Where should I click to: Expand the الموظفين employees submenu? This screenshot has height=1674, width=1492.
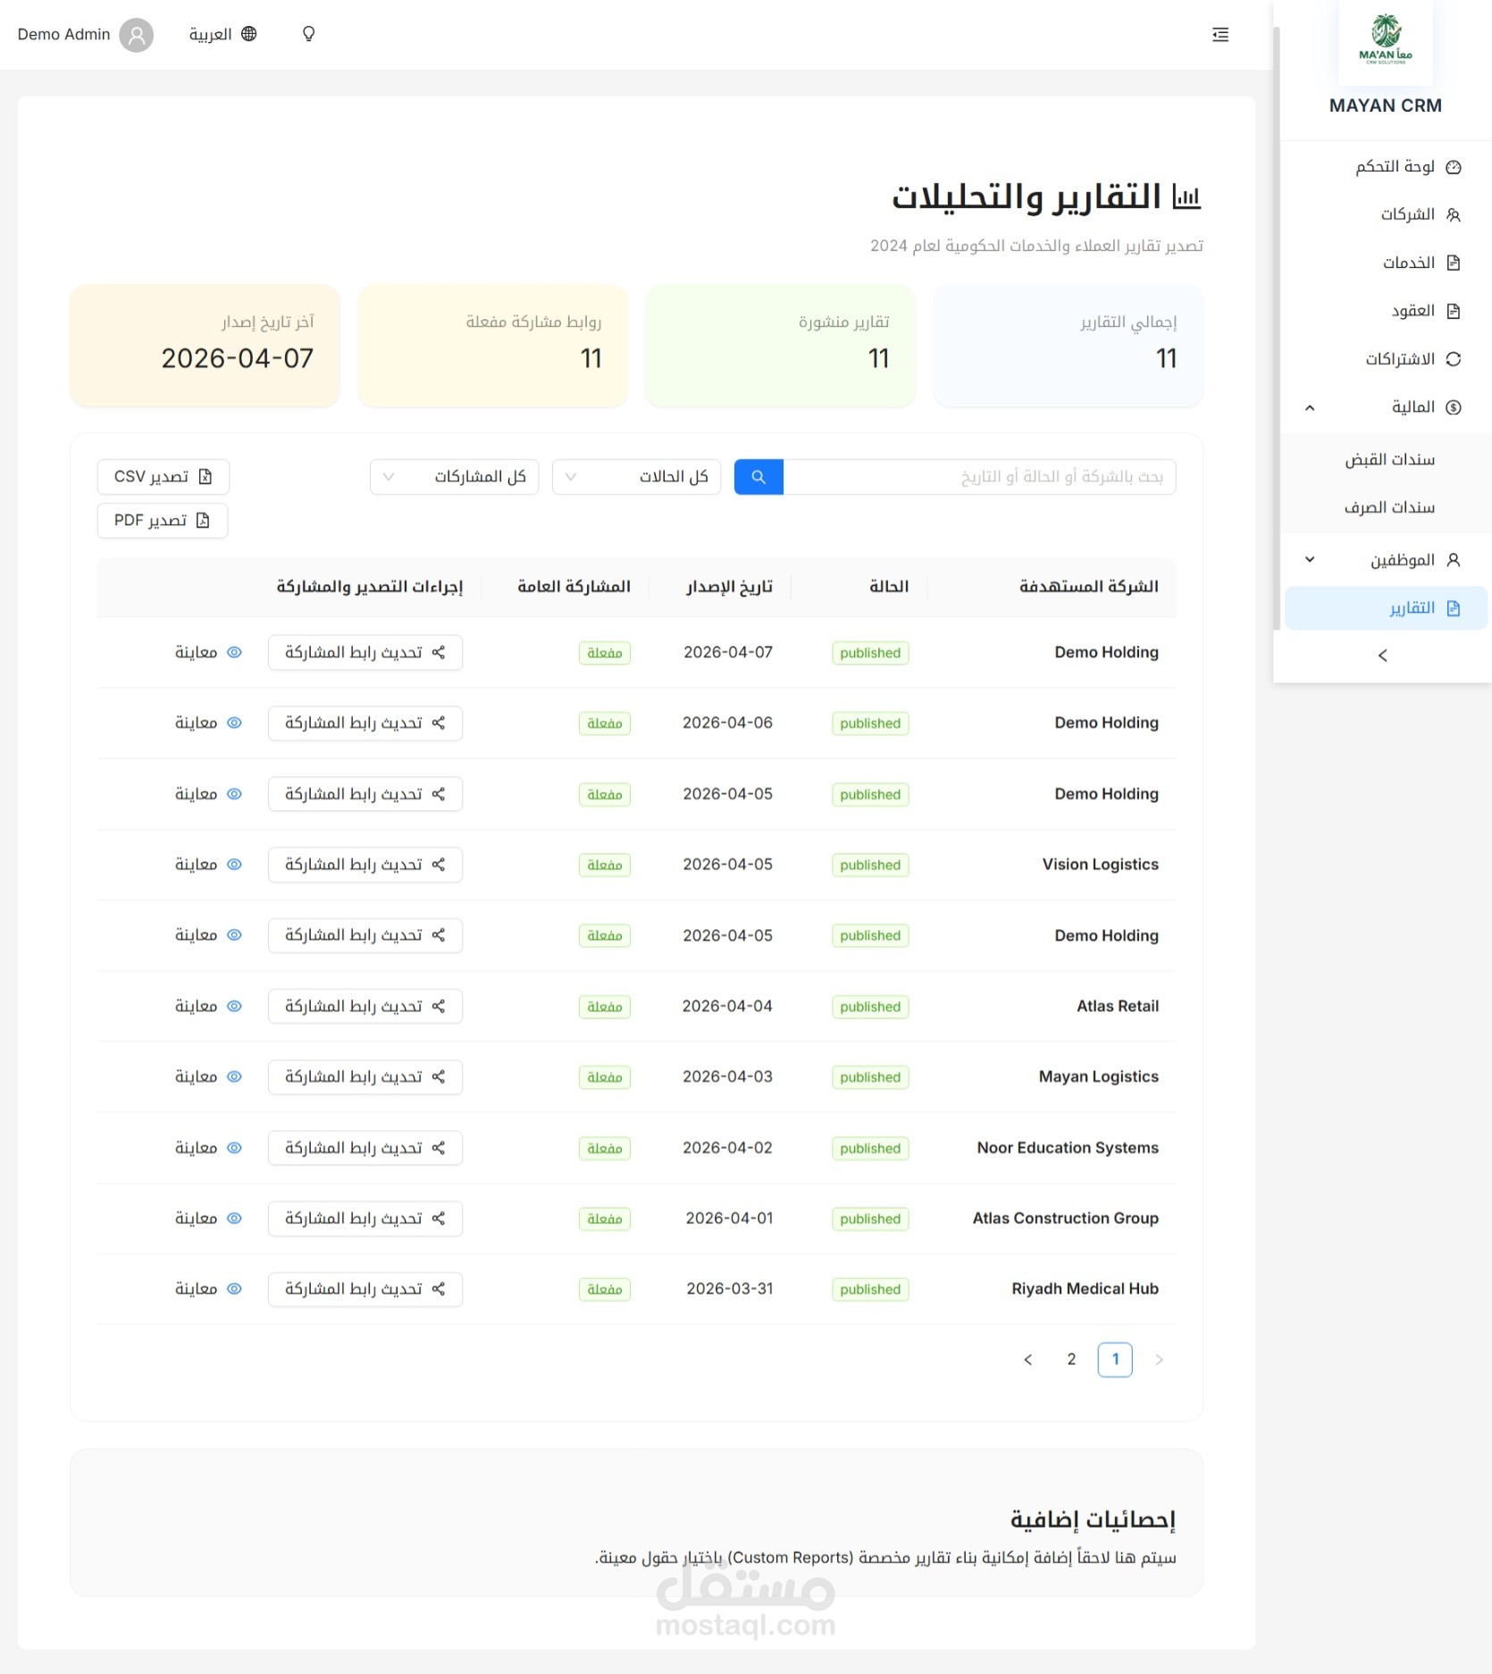[1386, 560]
